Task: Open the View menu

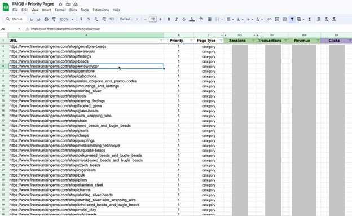Action: point(35,10)
